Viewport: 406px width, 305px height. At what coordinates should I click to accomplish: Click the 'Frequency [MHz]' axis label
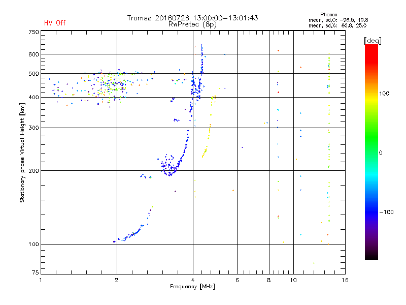pos(192,287)
